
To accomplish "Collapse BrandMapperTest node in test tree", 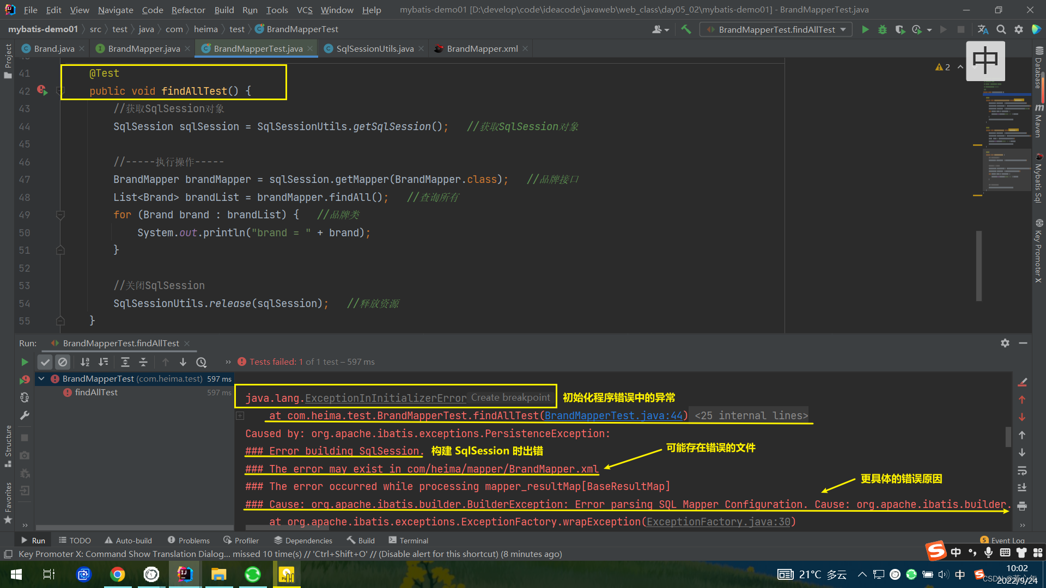I will (41, 378).
